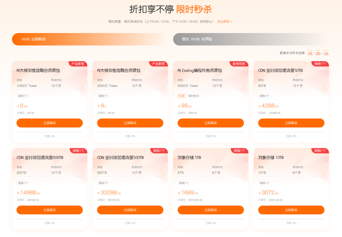This screenshot has width=342, height=237.
Task: Click the ¥3072.00 price
Action: click(269, 193)
